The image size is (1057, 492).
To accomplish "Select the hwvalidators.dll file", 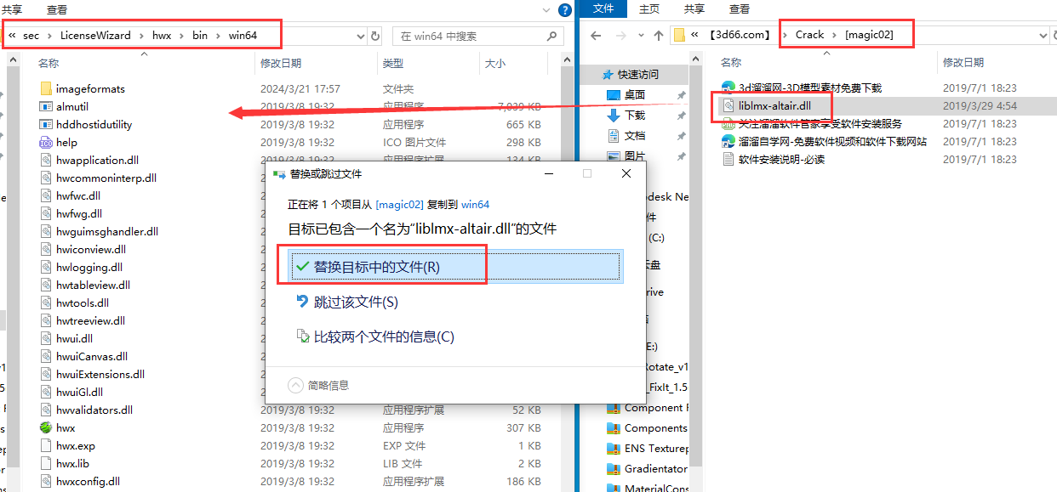I will click(94, 410).
